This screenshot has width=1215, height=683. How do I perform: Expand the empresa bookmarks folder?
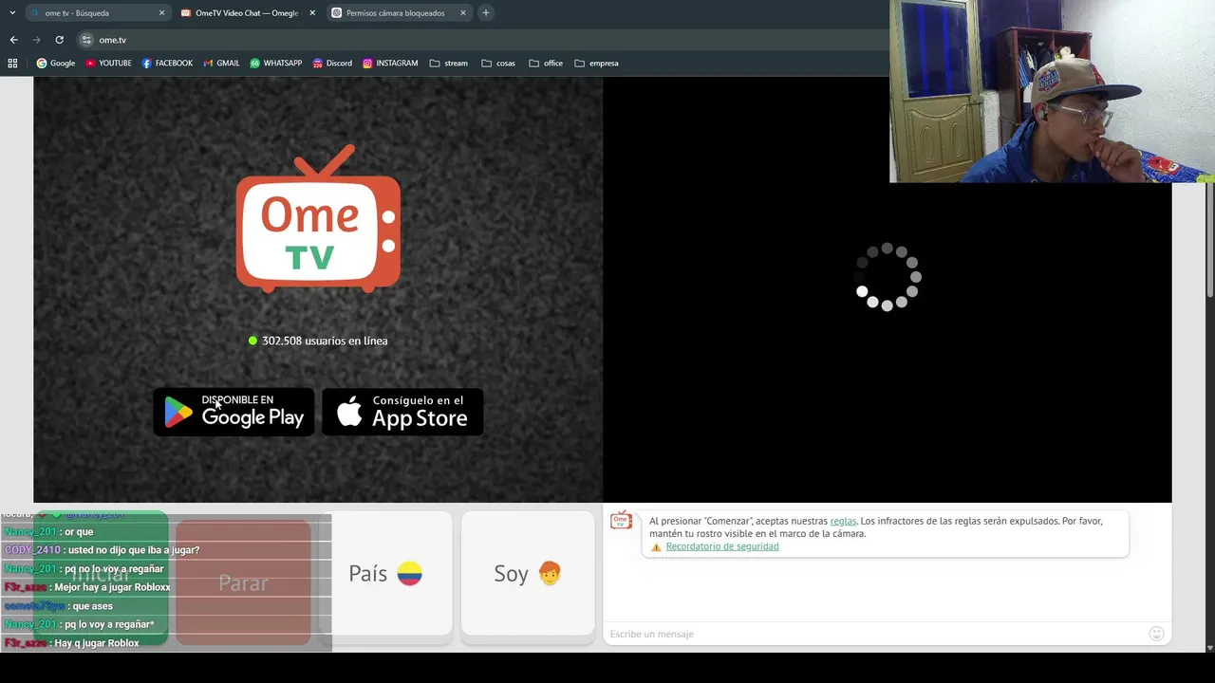point(596,64)
